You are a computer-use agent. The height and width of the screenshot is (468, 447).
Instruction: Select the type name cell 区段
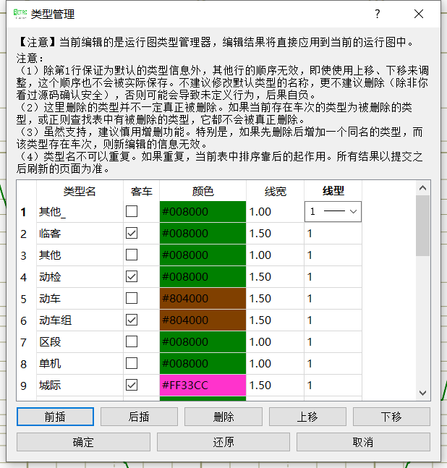coord(80,341)
